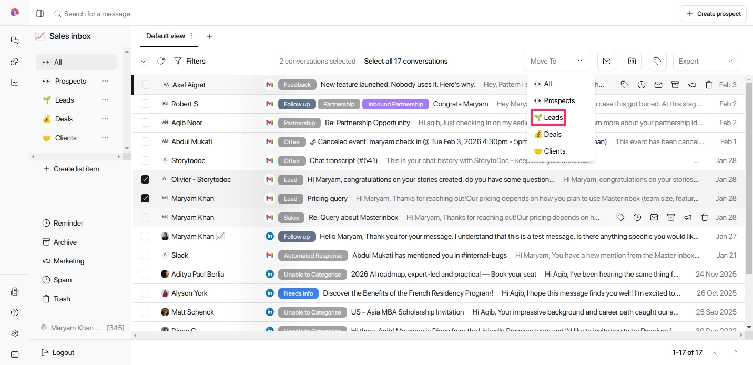Click trash icon on Axel Aigret row
753x365 pixels.
point(708,85)
